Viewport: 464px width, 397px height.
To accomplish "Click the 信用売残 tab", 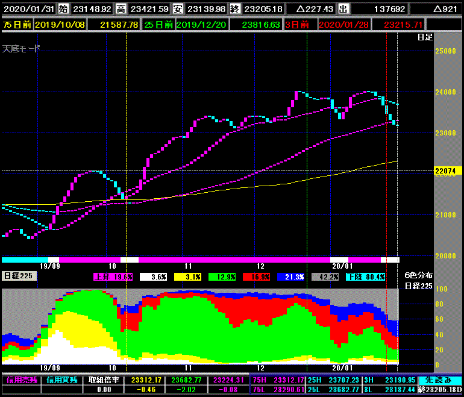I will (x=20, y=380).
